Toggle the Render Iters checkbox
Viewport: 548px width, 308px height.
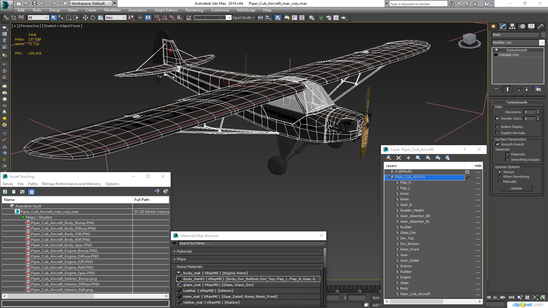pos(497,119)
